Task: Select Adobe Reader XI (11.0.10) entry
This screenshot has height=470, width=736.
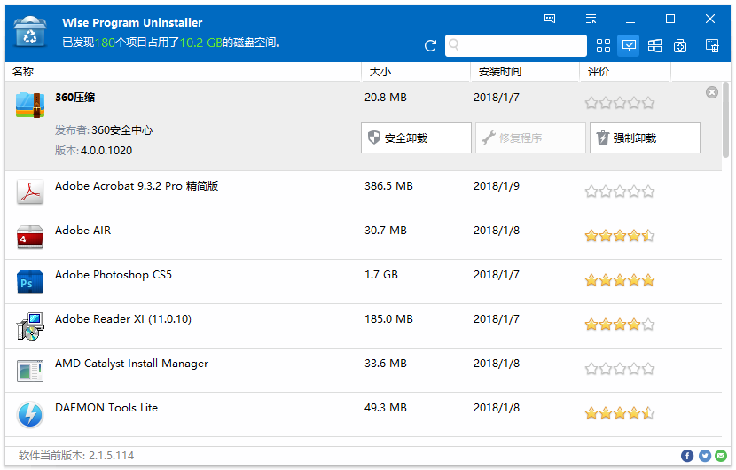Action: pos(364,325)
